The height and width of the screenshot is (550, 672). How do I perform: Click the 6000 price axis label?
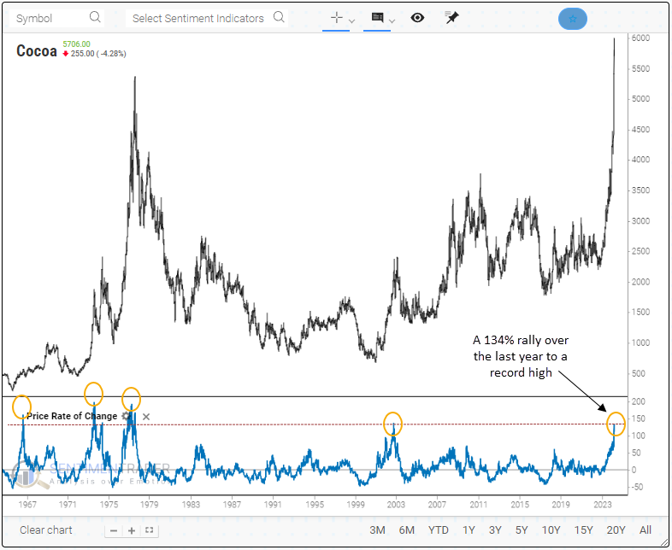tap(640, 38)
